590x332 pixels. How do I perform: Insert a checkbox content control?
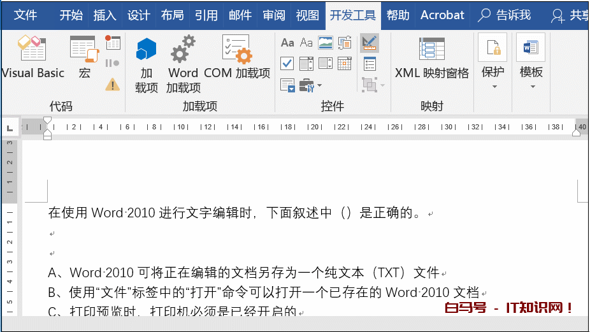coord(287,63)
